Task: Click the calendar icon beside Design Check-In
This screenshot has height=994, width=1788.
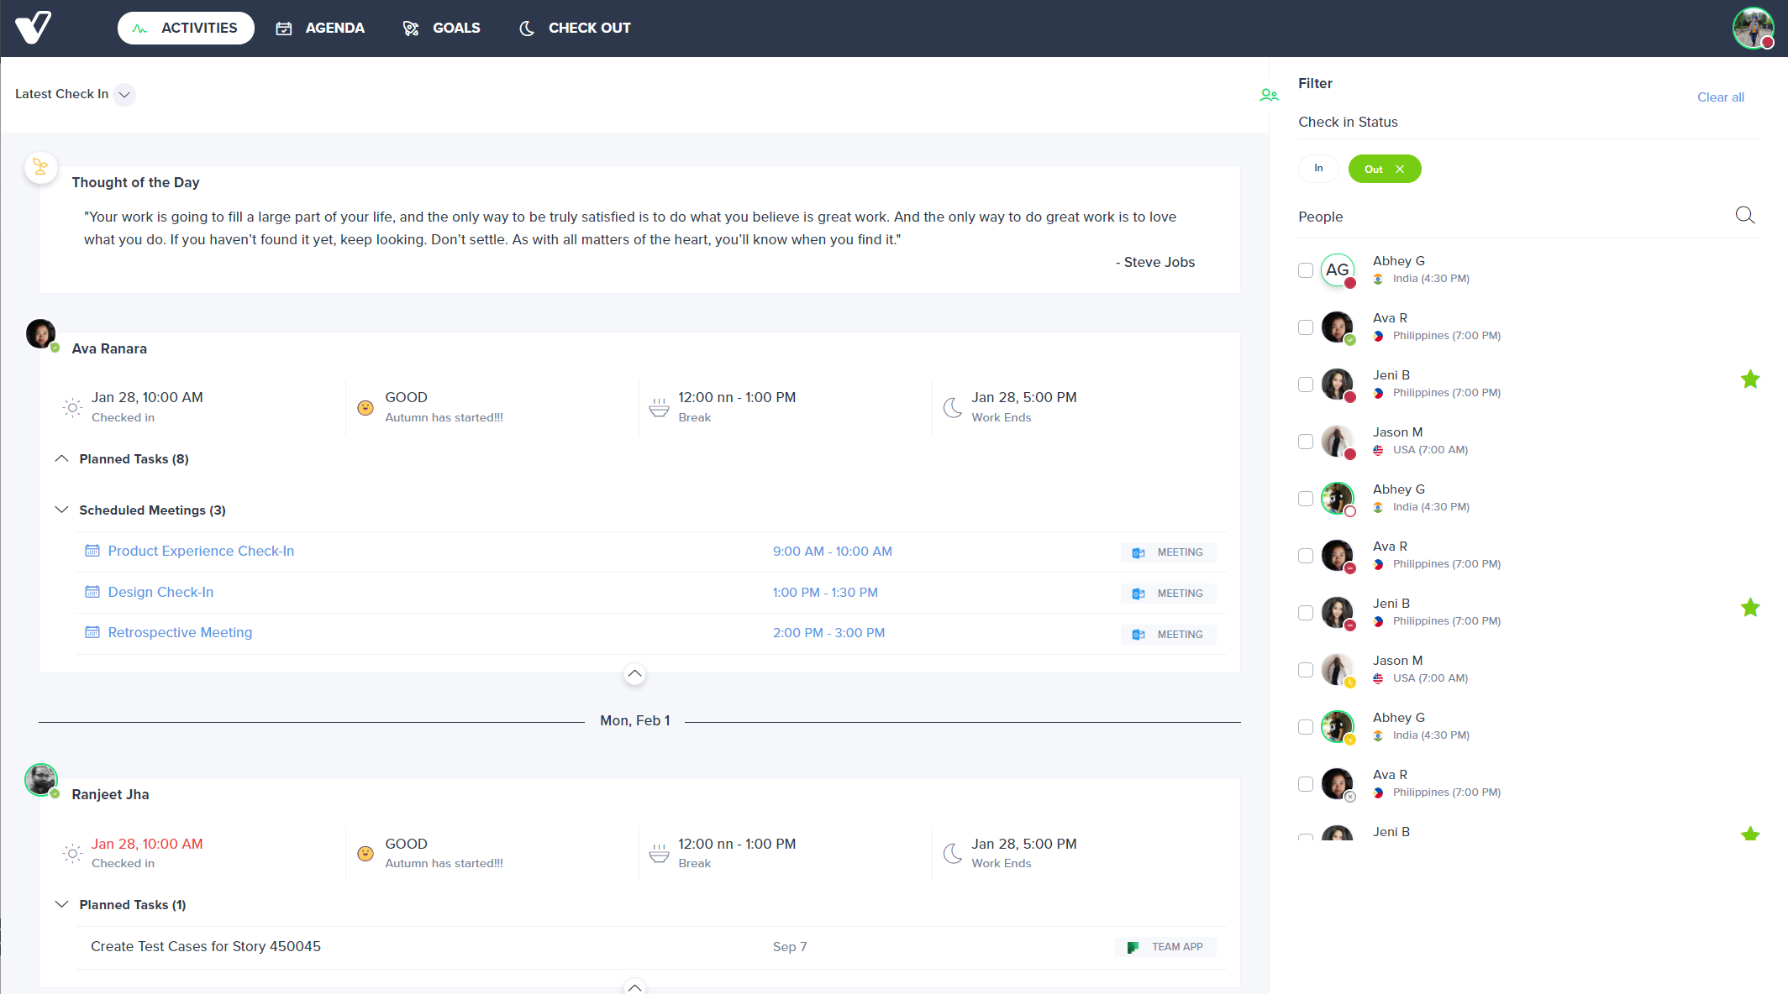Action: [x=92, y=592]
